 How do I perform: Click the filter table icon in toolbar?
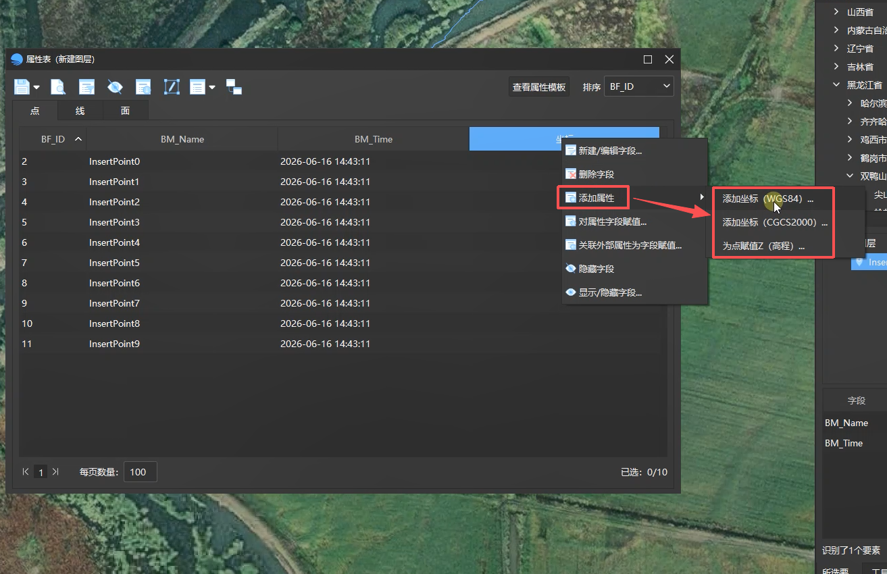point(86,86)
